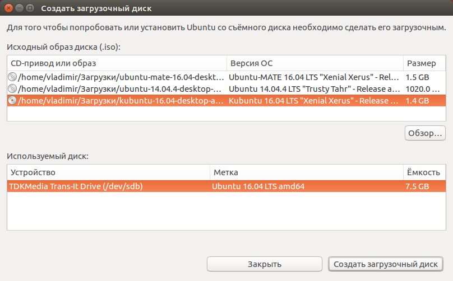Sort by "Размер" column header
Image resolution: width=453 pixels, height=281 pixels.
click(424, 63)
